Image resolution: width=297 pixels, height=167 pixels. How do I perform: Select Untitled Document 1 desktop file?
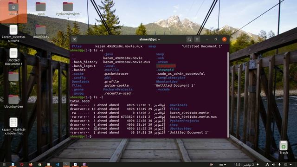point(13,57)
